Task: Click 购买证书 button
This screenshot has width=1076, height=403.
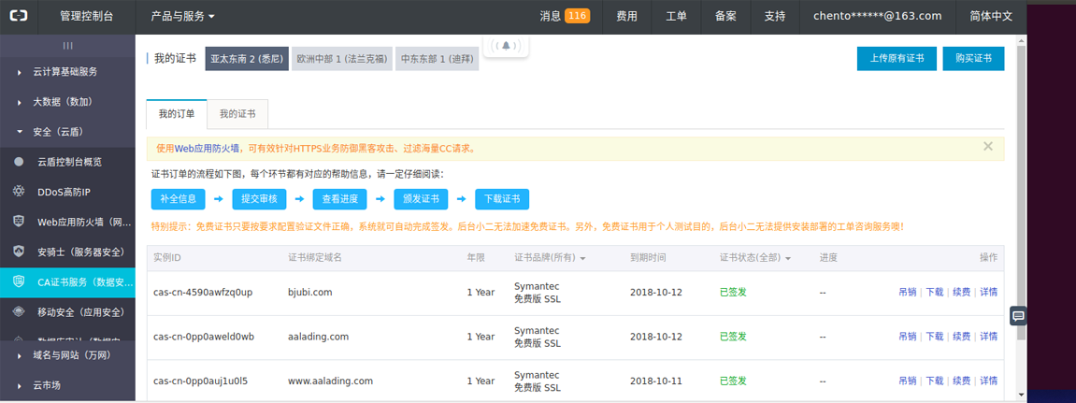Action: [x=973, y=58]
